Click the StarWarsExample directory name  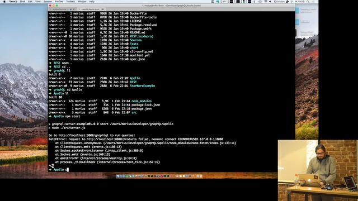point(142,86)
